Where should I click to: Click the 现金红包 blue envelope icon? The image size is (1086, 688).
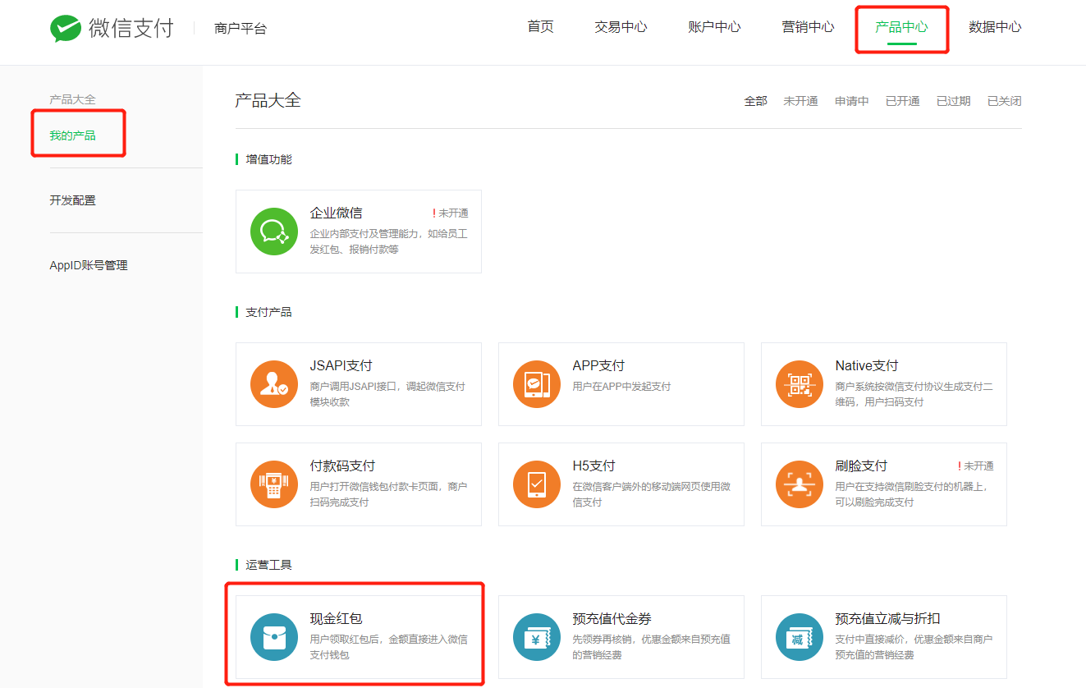[274, 637]
